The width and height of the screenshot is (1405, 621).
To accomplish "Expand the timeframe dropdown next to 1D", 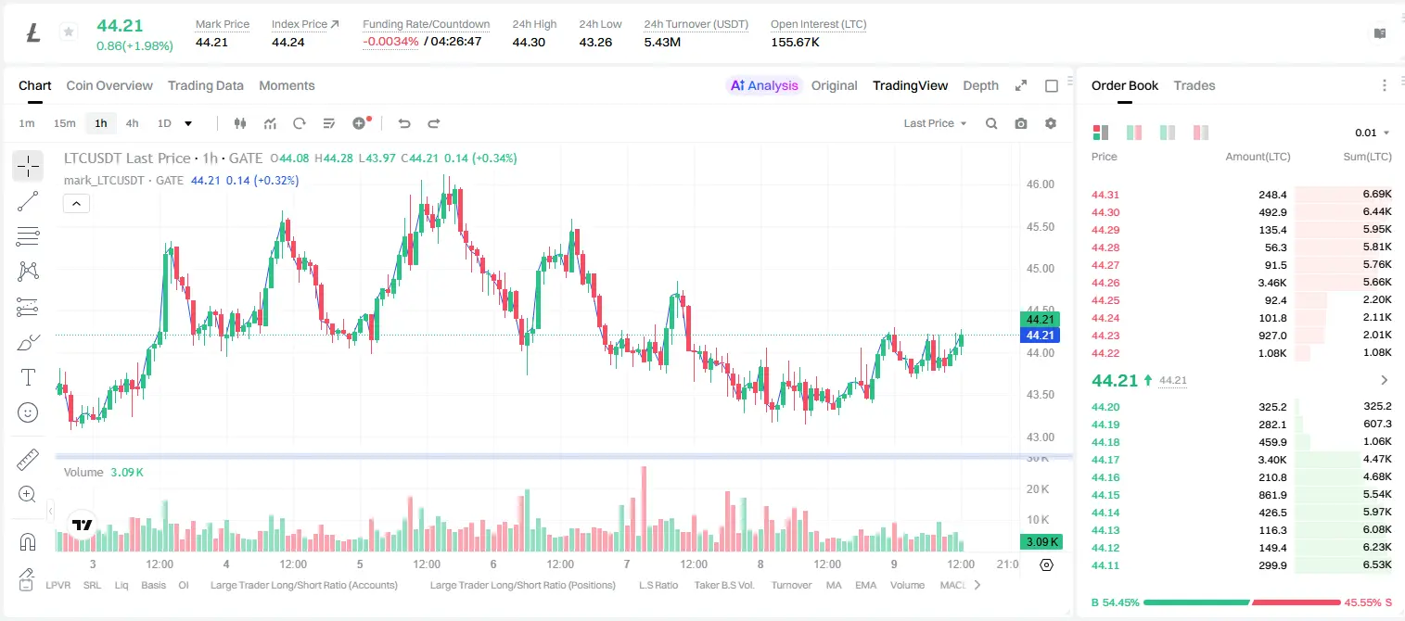I will 188,123.
